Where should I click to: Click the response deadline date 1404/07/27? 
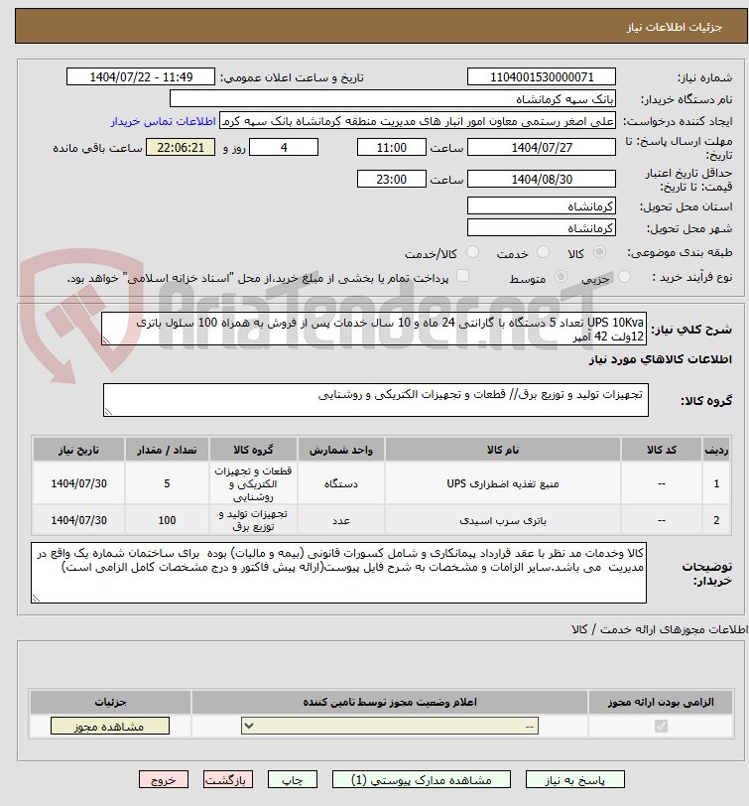(x=542, y=148)
